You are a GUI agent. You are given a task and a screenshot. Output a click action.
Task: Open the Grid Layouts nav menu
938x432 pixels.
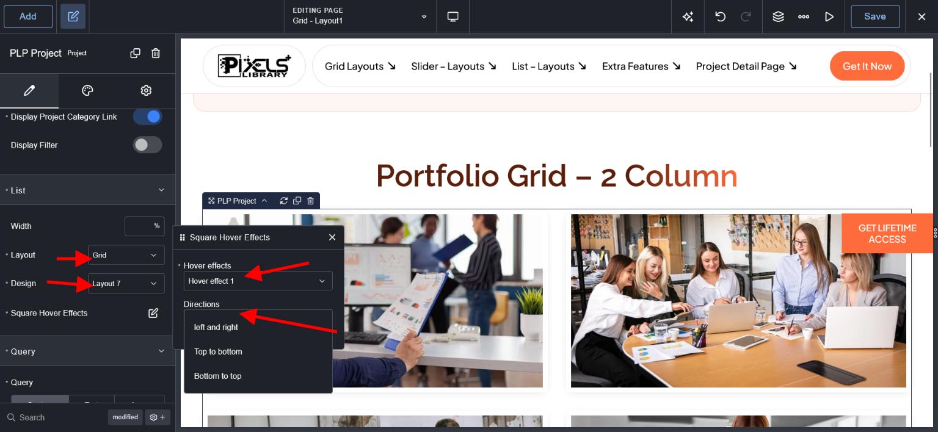pyautogui.click(x=360, y=66)
